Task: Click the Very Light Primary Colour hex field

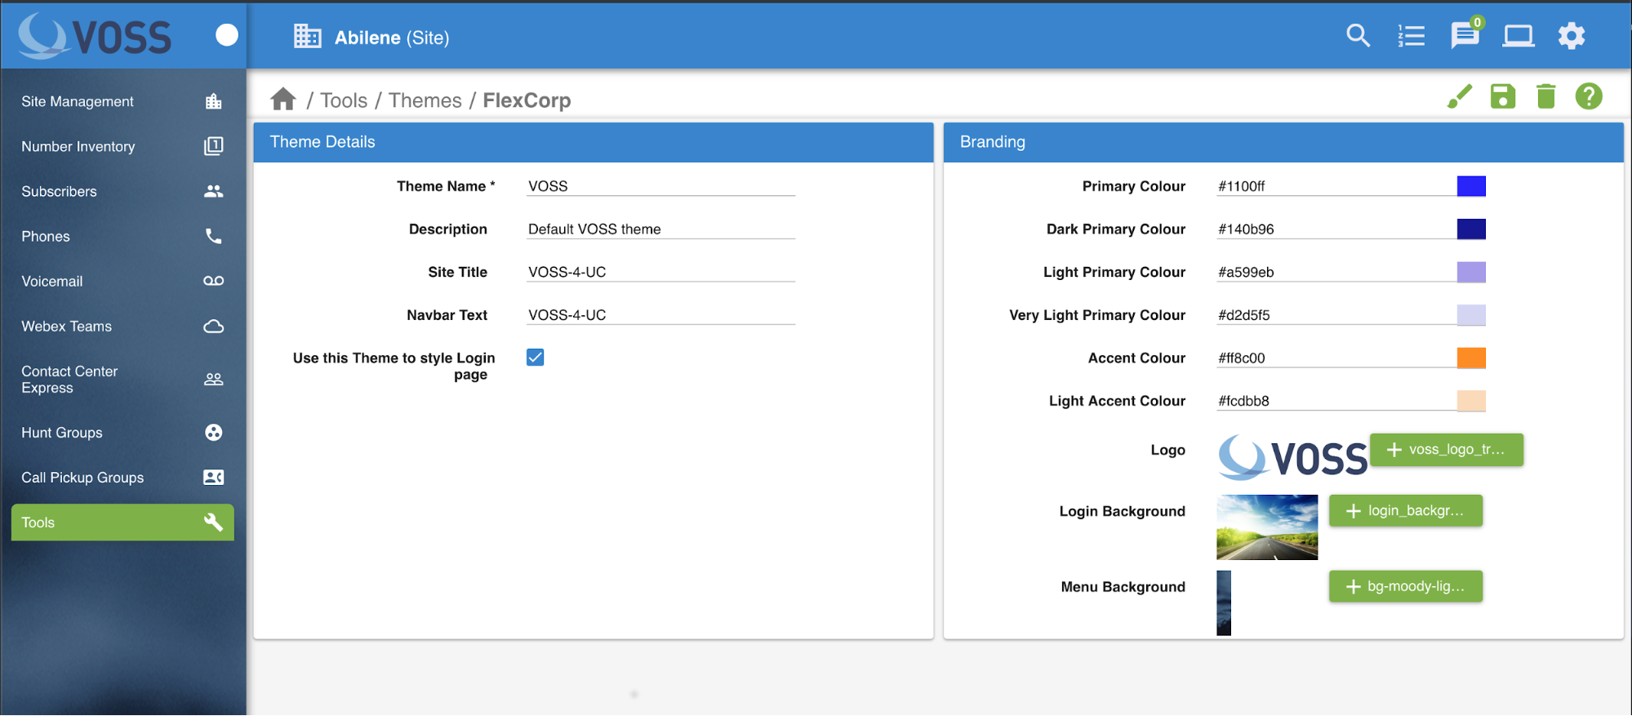Action: [1336, 315]
